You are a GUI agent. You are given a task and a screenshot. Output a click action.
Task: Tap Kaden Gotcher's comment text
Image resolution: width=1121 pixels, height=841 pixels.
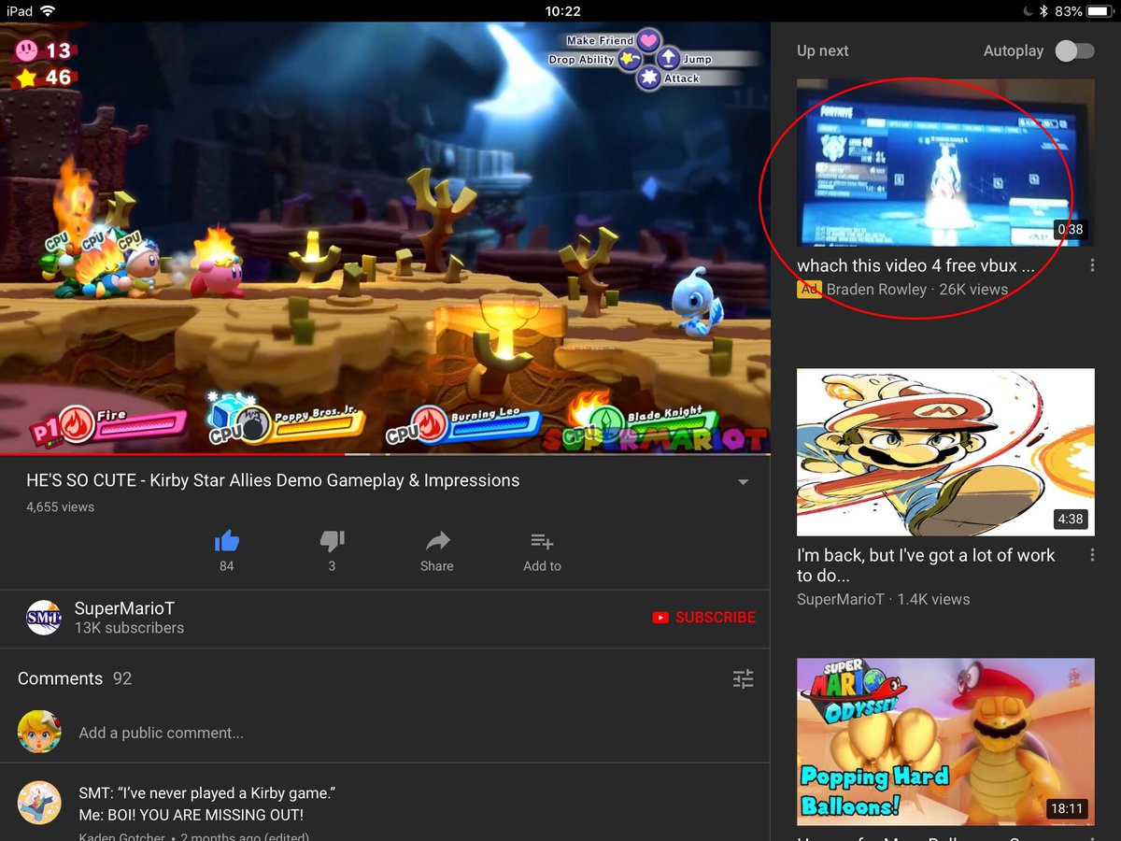206,804
